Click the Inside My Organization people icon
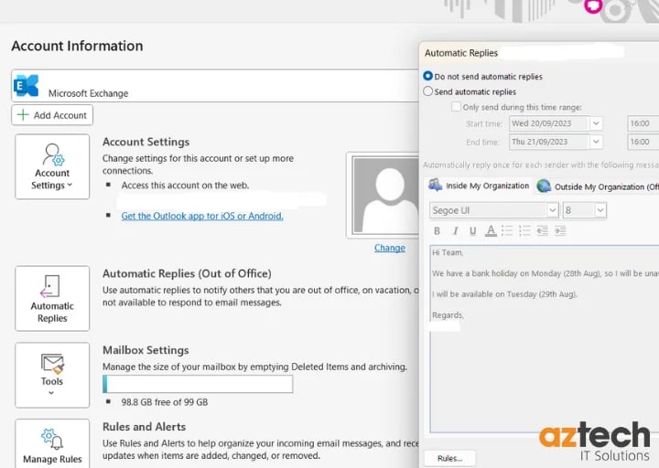 (x=435, y=186)
